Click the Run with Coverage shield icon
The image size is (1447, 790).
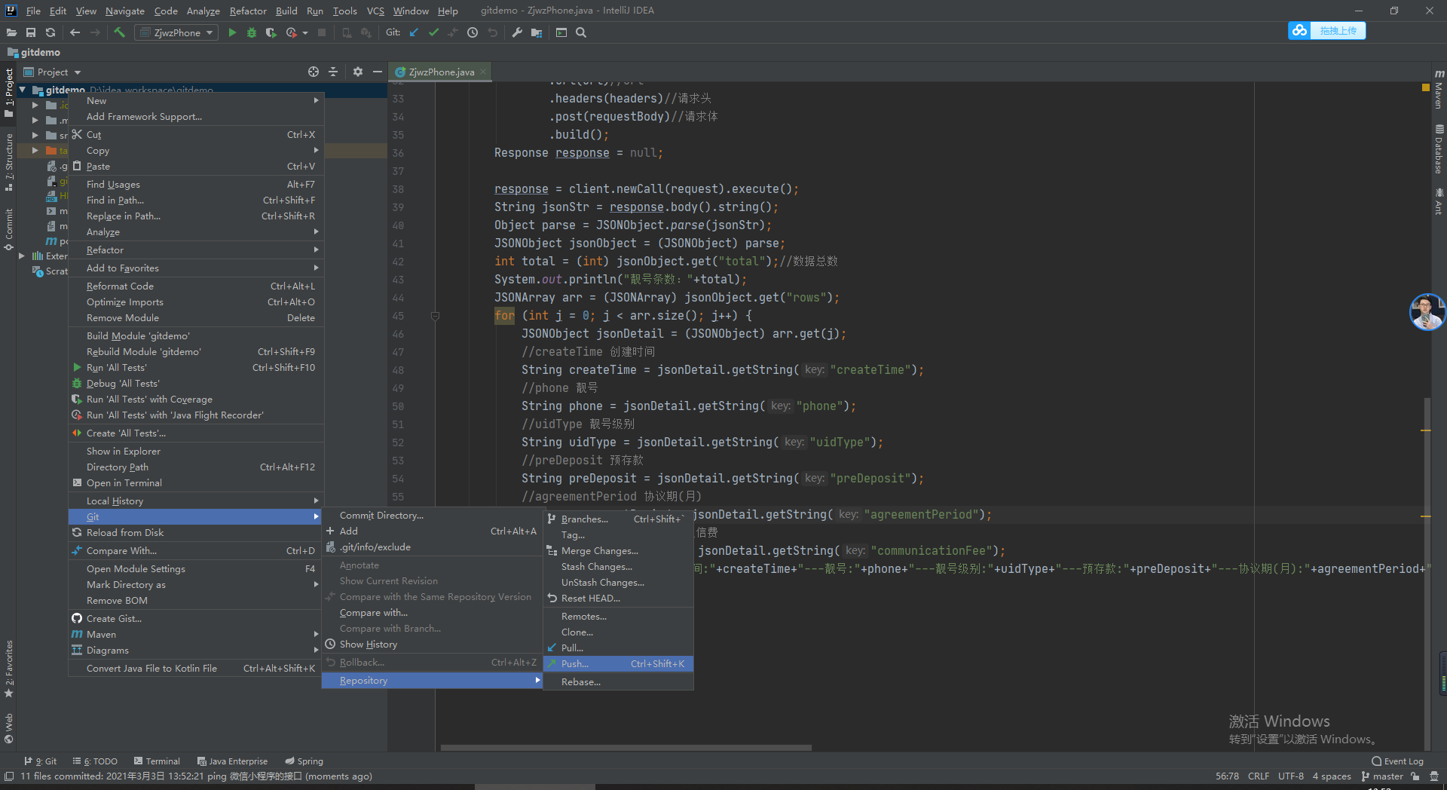[271, 32]
